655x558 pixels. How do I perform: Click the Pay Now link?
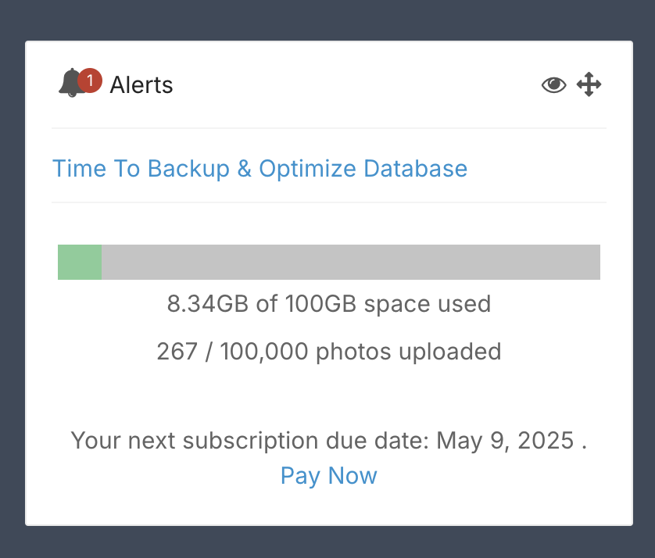[x=329, y=476]
